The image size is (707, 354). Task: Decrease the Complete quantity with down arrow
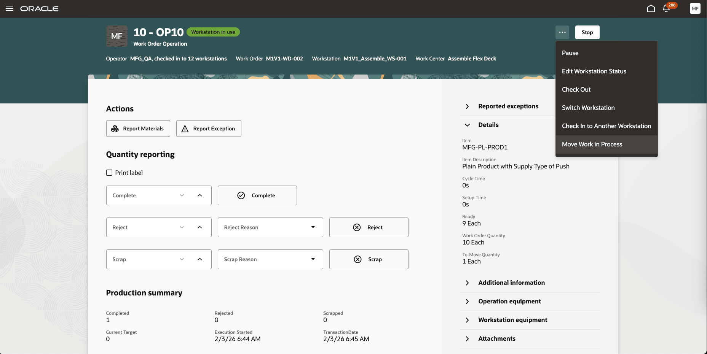click(x=182, y=195)
